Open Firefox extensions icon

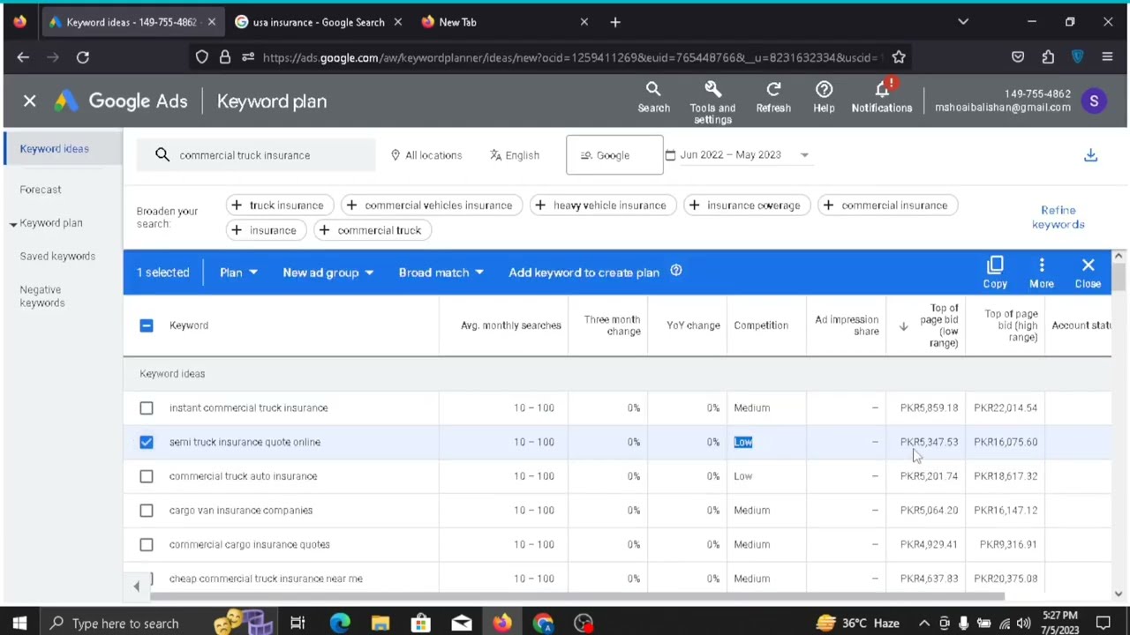(1048, 57)
